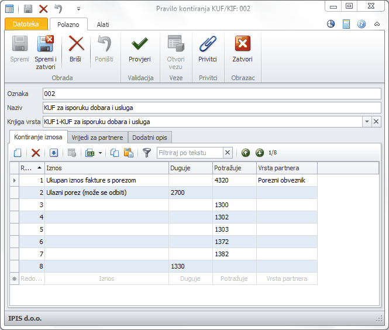Click the Otvori vezu ribbon button
The image size is (389, 330).
pyautogui.click(x=175, y=52)
